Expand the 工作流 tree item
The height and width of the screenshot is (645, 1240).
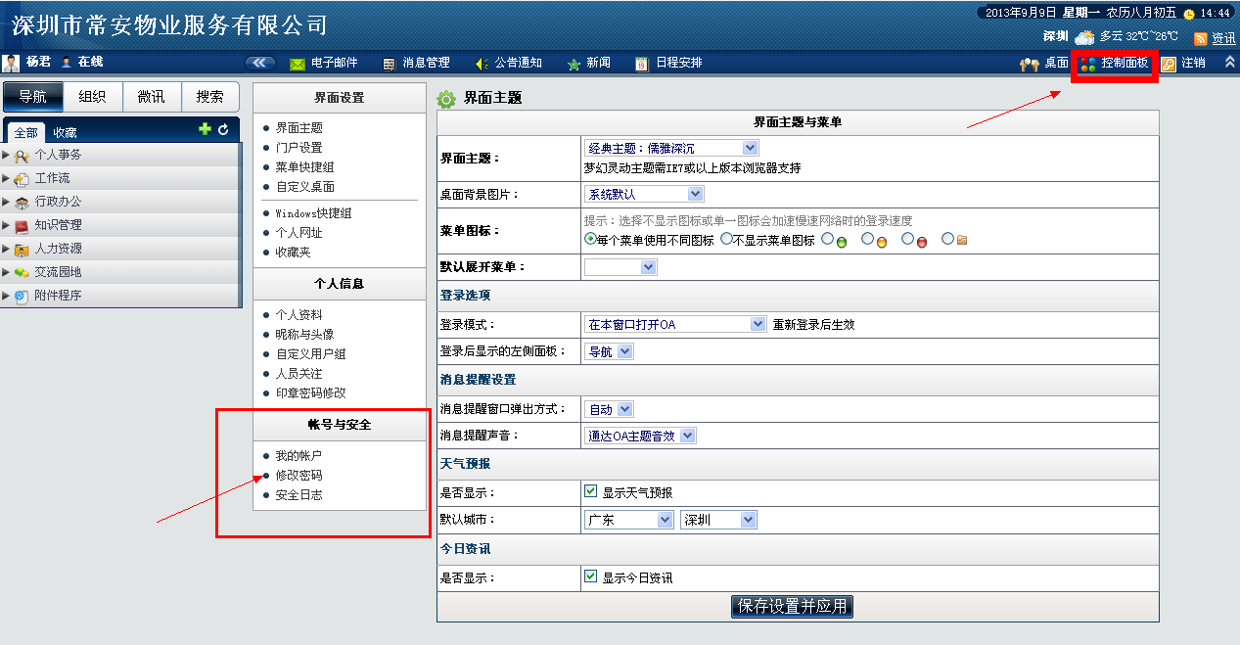click(7, 178)
